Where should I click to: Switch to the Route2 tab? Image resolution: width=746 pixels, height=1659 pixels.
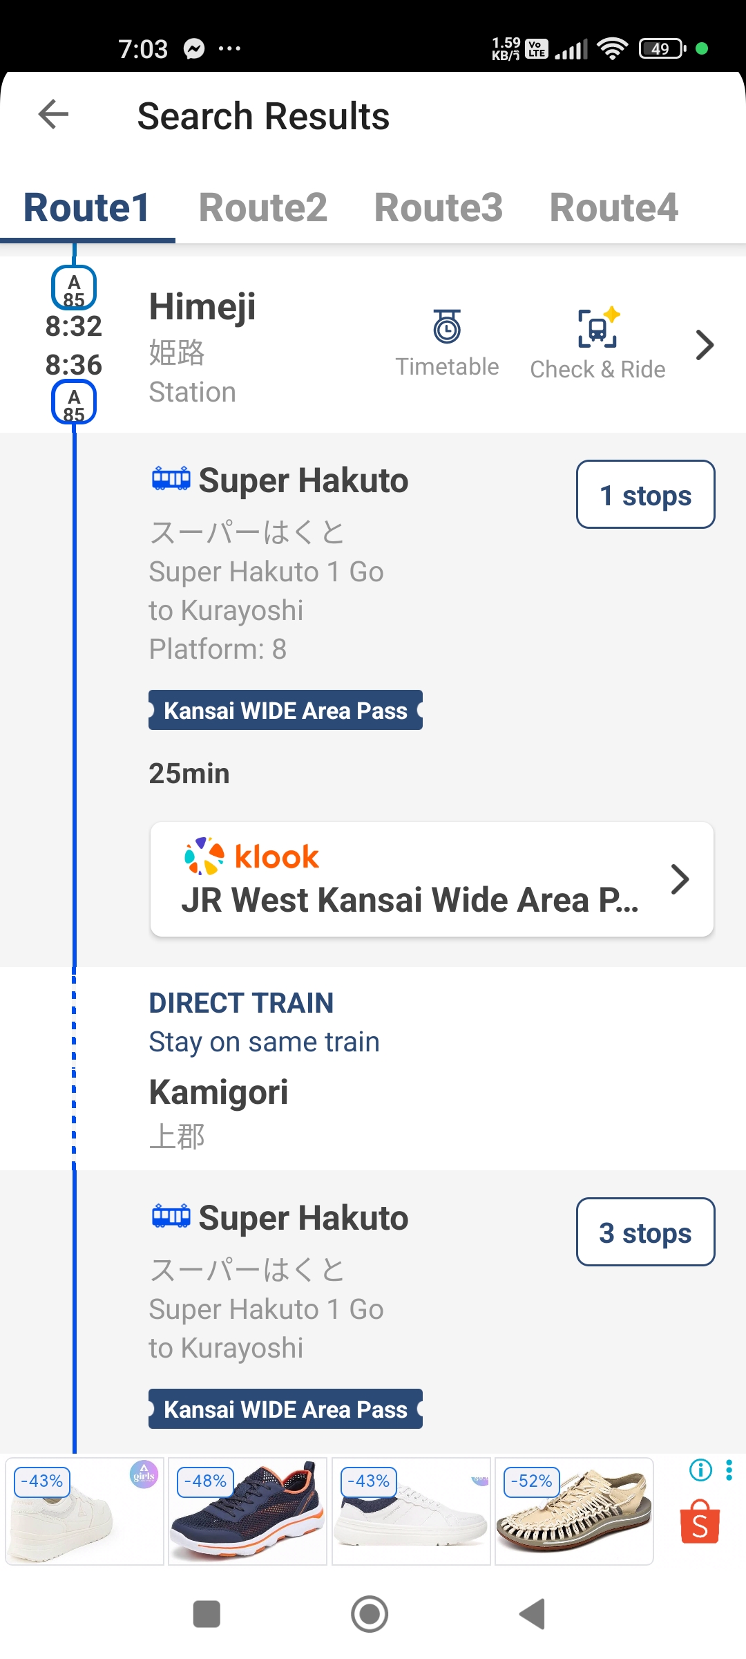tap(263, 207)
